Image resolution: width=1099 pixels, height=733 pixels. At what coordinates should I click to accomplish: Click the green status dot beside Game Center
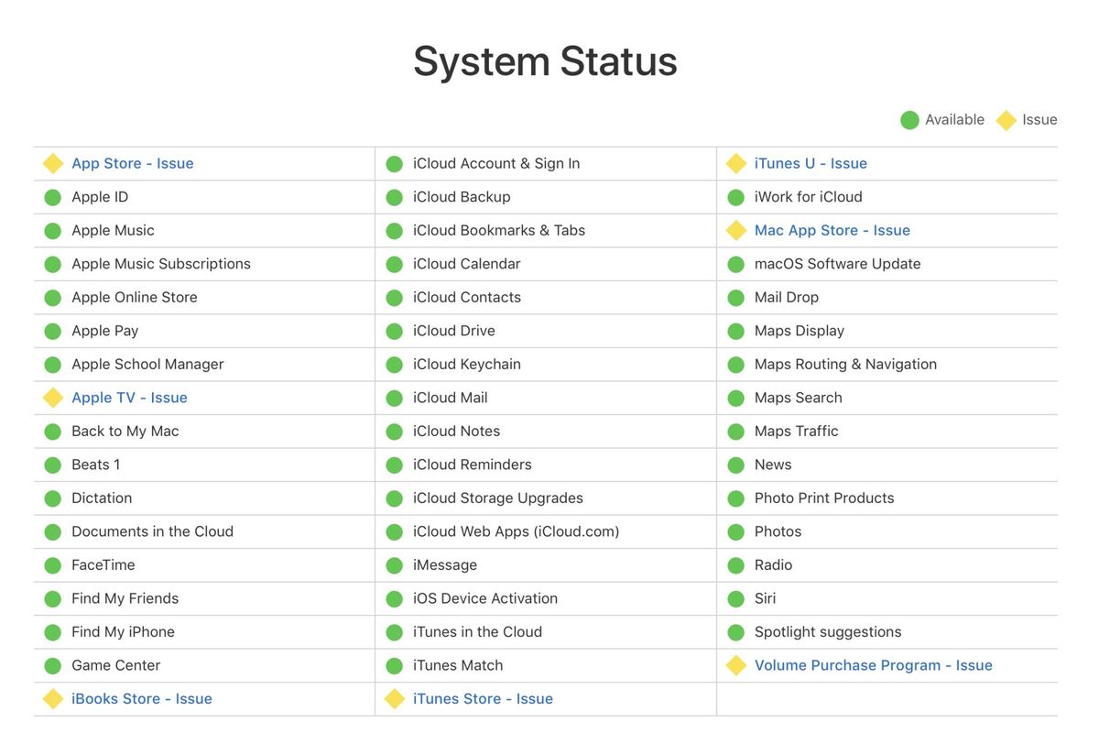[53, 665]
